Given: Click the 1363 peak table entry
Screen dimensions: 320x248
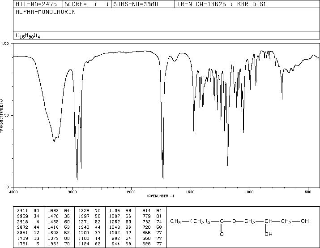Looking at the screenshot, I should [x=59, y=244].
